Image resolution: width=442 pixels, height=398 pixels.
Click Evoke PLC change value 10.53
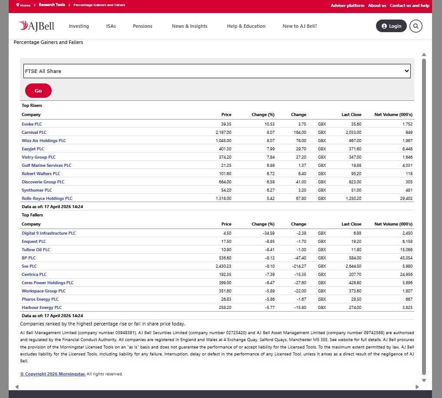tap(270, 124)
